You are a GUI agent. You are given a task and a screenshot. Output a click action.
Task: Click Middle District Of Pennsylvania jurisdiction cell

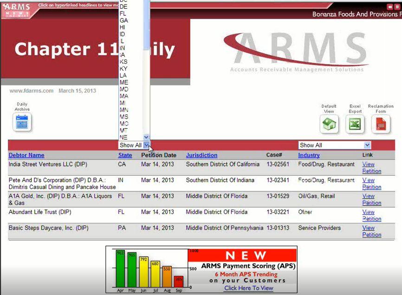coord(225,228)
